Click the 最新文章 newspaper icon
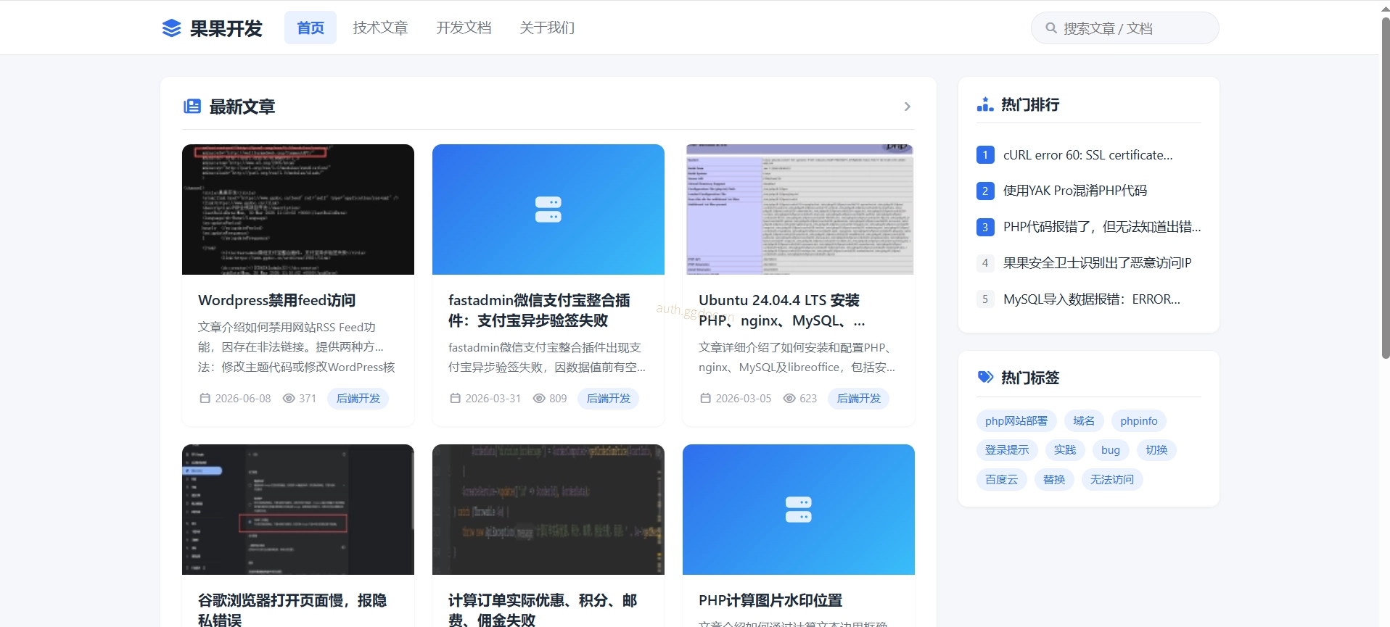Screen dimensions: 1390x627 click(x=192, y=107)
